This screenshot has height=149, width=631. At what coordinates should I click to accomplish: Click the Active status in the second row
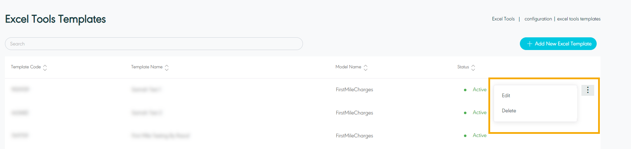480,112
